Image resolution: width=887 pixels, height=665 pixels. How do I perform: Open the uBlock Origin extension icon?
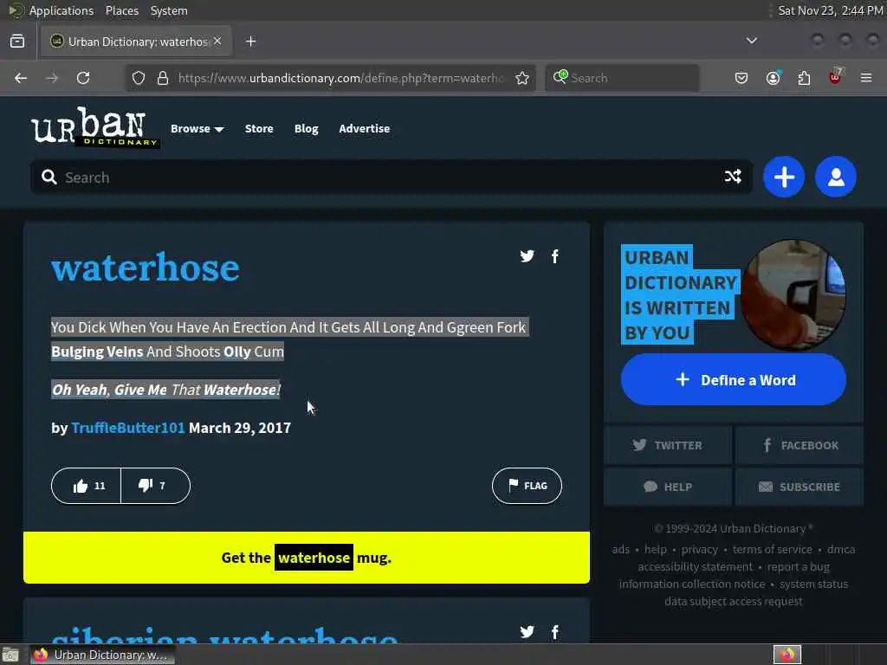[x=835, y=77]
